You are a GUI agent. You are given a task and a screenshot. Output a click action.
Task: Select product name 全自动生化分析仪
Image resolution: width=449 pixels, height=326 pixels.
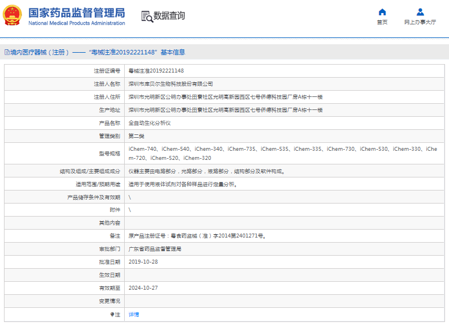pyautogui.click(x=150, y=123)
